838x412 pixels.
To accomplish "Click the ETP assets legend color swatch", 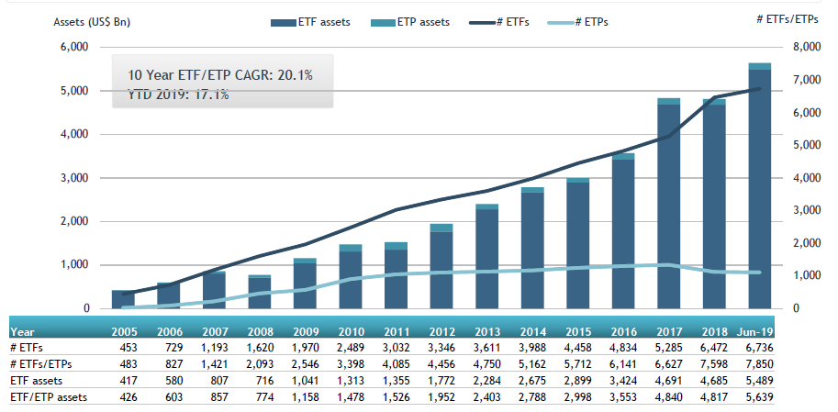I will click(383, 22).
